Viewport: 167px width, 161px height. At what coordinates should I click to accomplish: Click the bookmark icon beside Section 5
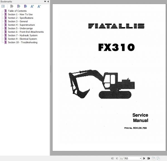tap(6, 28)
